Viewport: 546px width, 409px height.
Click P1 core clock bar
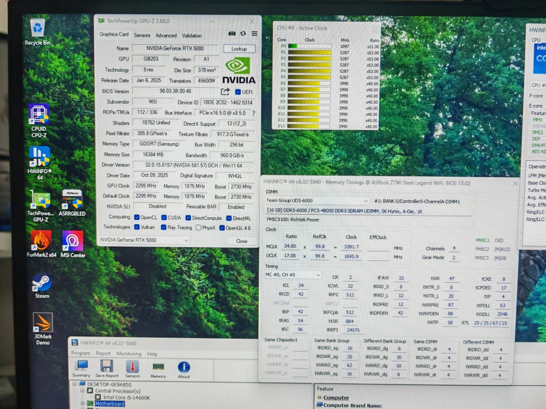[309, 52]
